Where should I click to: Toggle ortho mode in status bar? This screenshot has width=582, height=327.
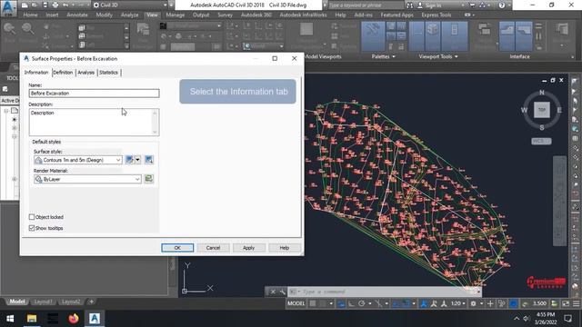click(351, 303)
